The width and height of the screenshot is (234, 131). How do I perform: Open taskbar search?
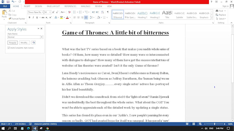tap(9, 128)
